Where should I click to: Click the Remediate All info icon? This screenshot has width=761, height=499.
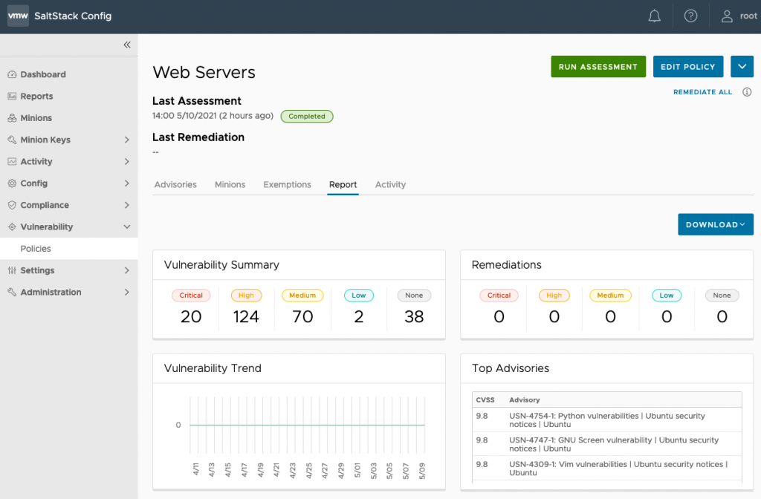(747, 93)
